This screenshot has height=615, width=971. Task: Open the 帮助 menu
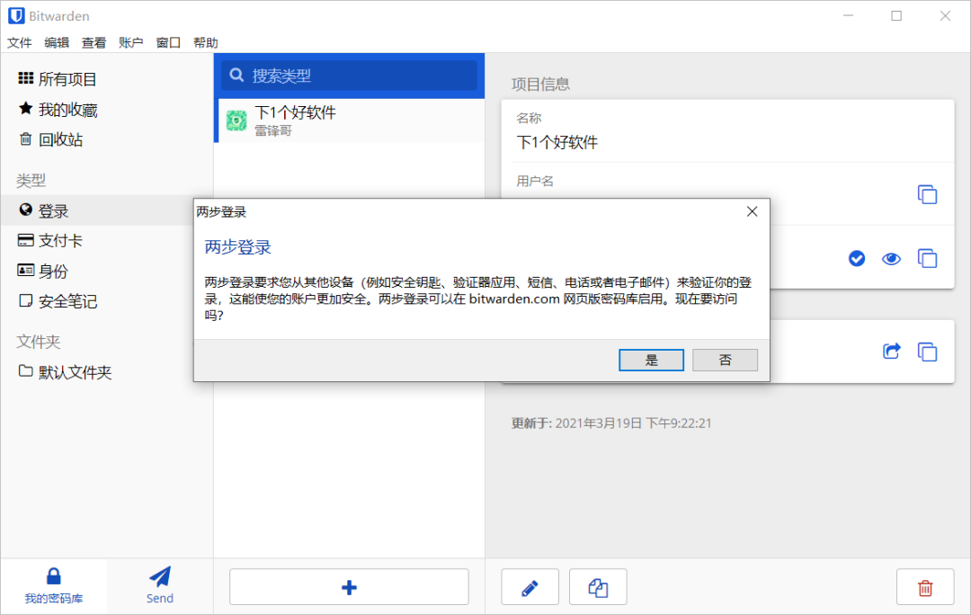pyautogui.click(x=206, y=43)
